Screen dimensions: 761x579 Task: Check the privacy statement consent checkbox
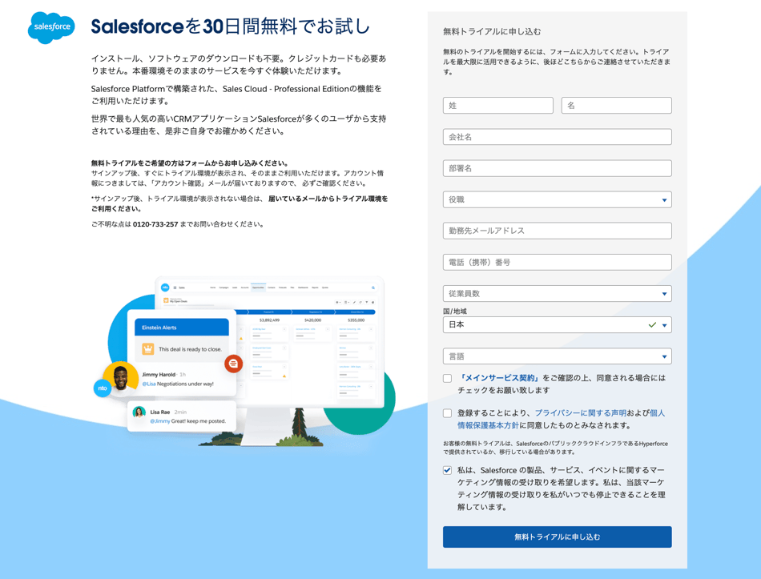448,413
